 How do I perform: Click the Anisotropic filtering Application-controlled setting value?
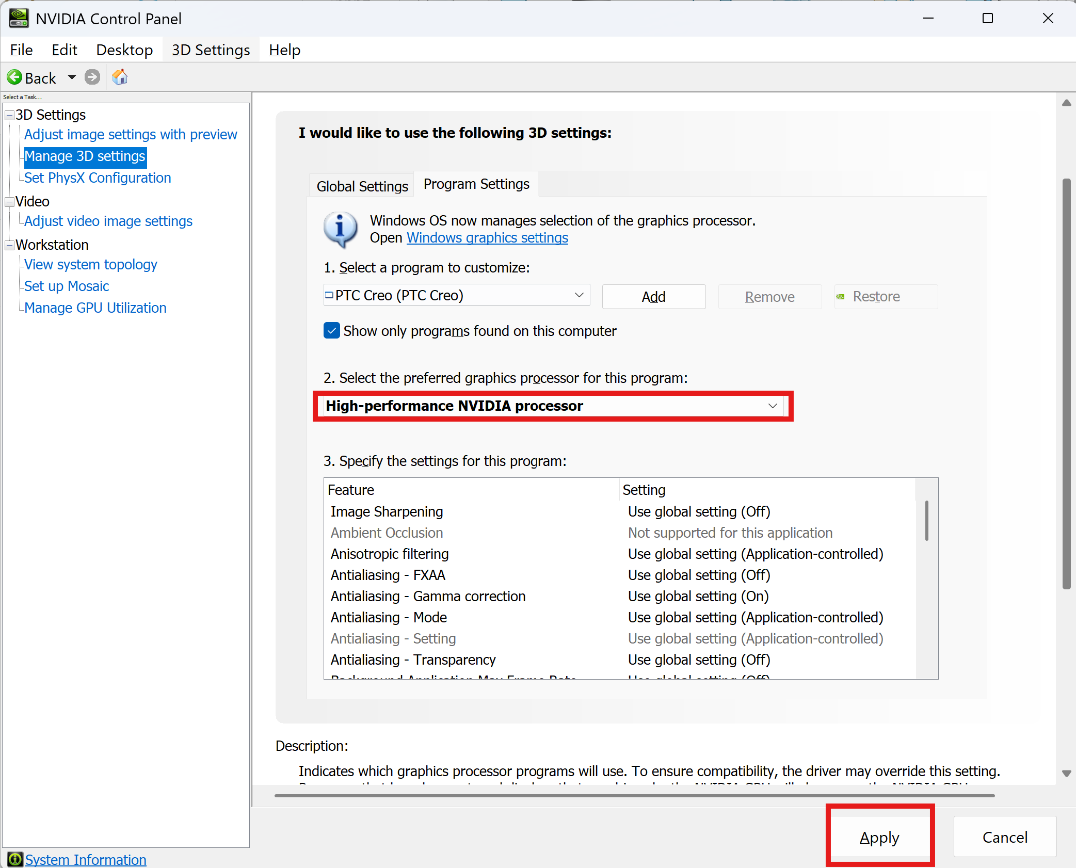point(756,554)
